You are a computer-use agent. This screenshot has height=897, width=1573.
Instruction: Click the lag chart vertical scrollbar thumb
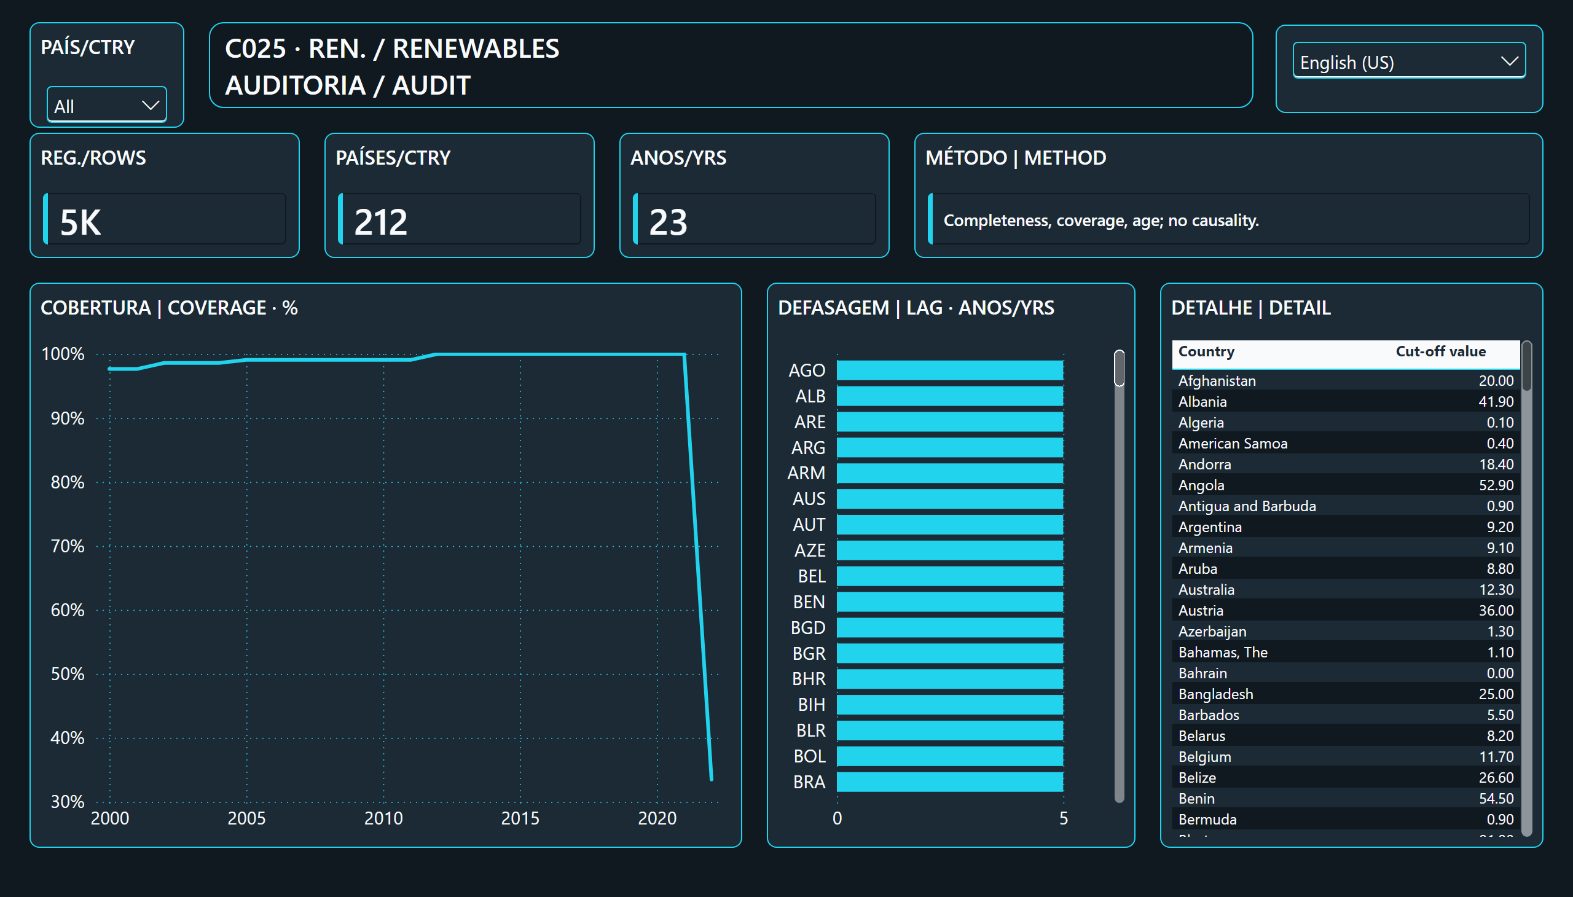point(1119,368)
